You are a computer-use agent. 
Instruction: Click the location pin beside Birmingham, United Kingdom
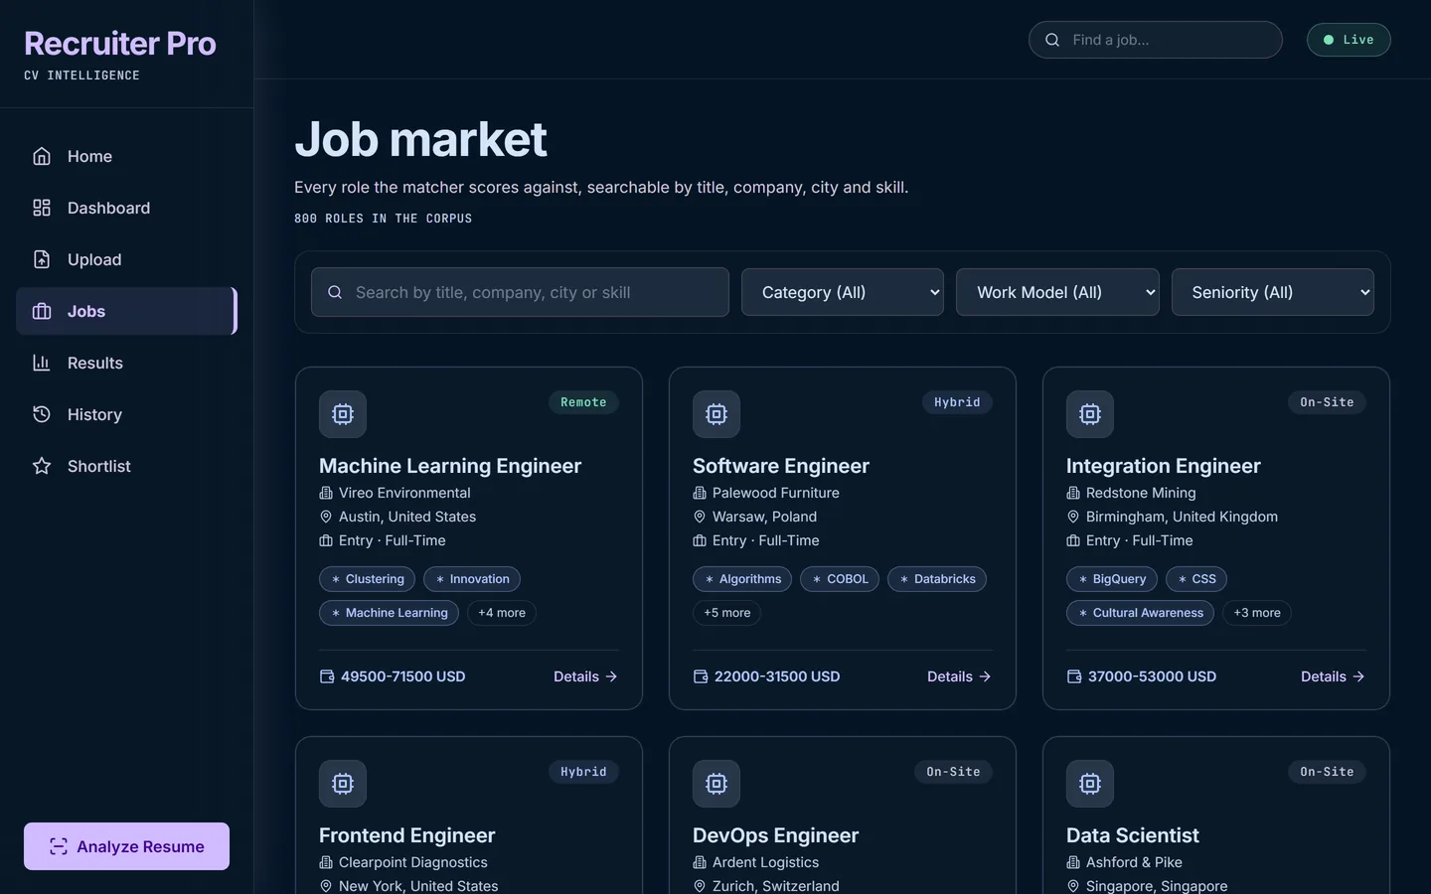(x=1073, y=517)
